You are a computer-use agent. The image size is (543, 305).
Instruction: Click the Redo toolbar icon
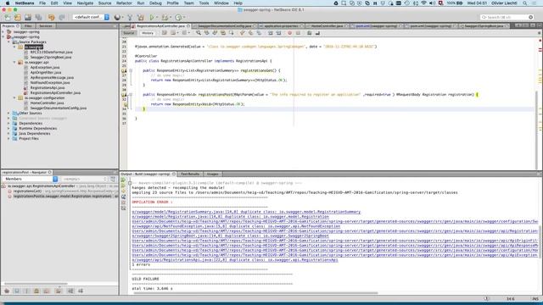[x=62, y=17]
